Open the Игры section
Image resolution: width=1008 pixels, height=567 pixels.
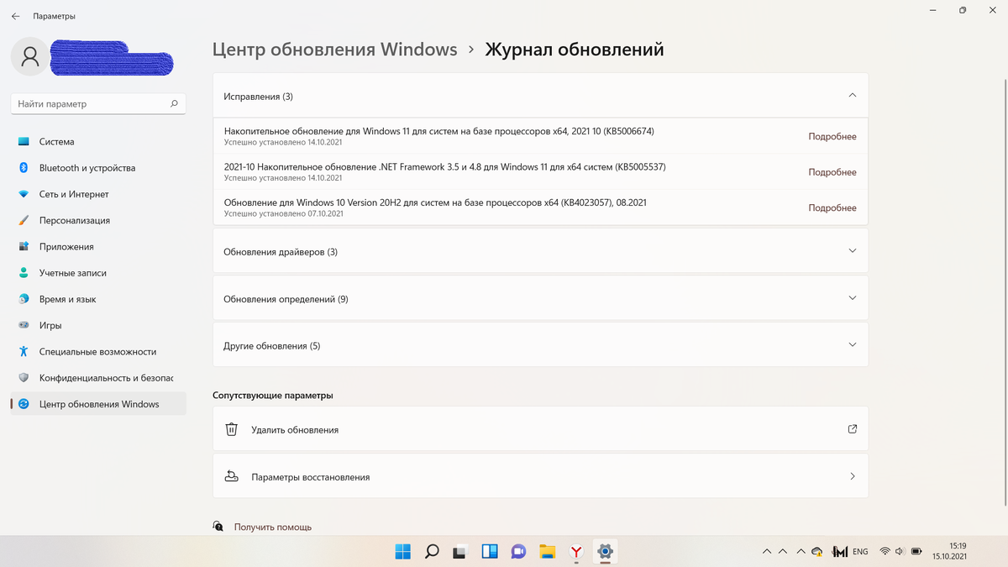(98, 325)
